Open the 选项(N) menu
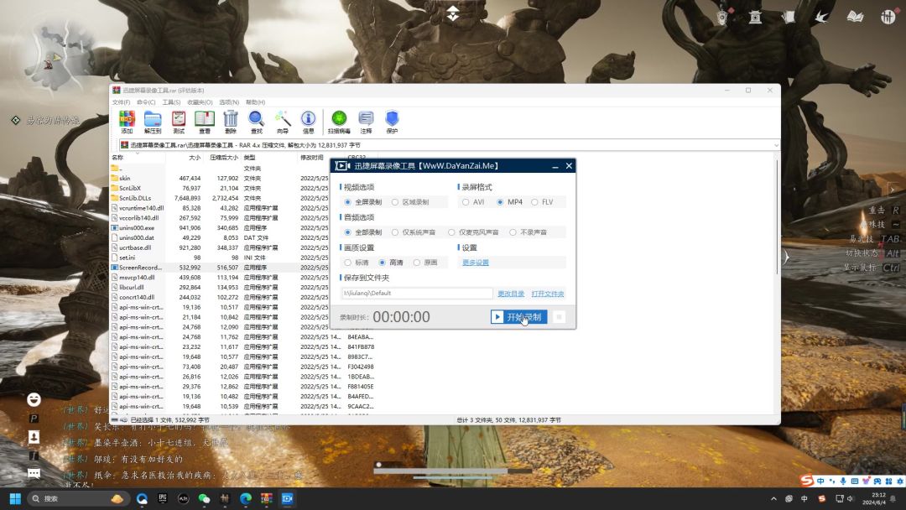 [229, 102]
